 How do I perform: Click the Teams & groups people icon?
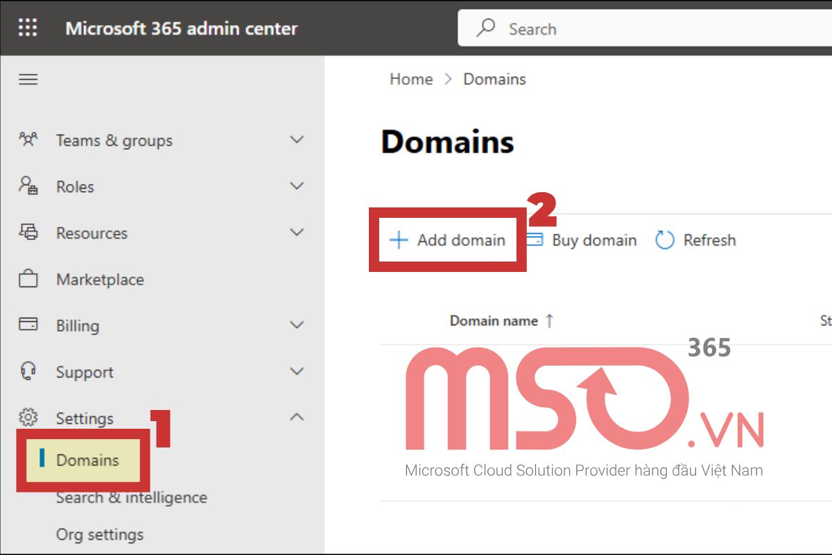pos(28,139)
